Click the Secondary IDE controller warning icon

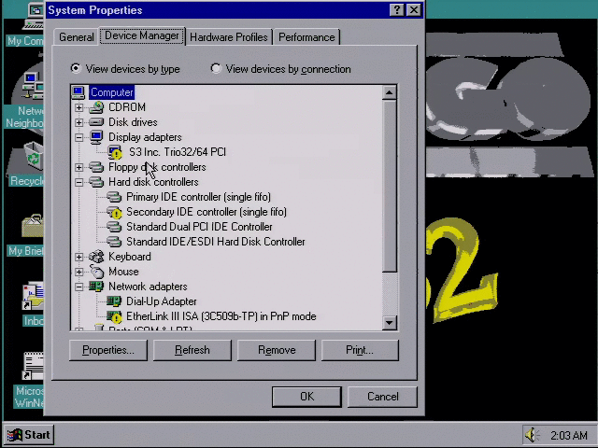[114, 212]
